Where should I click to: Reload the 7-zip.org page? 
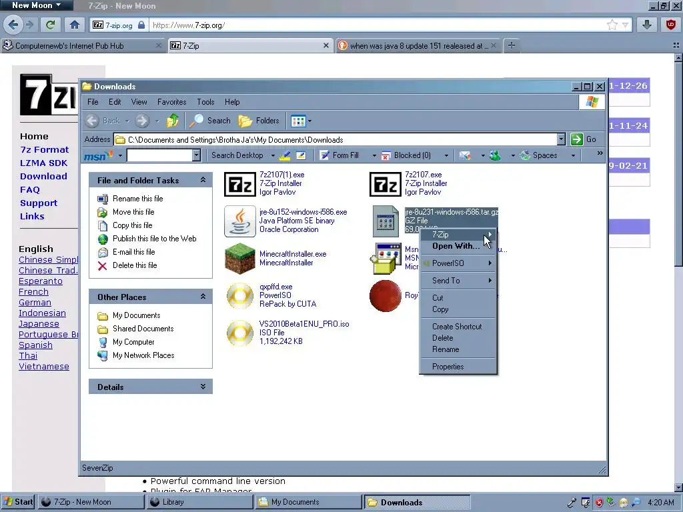51,25
